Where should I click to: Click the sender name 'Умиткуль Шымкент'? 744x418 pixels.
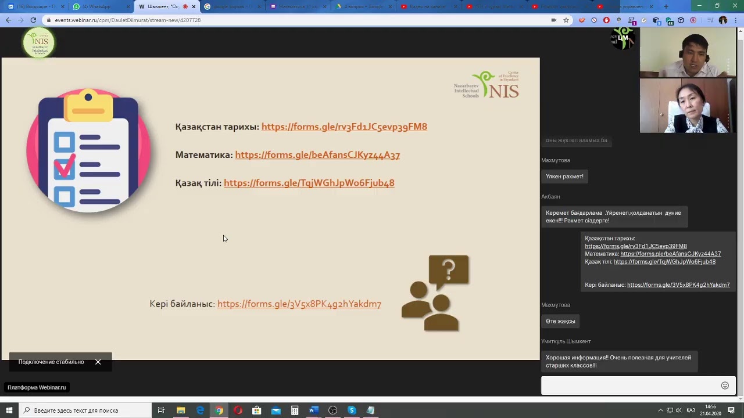click(x=566, y=341)
